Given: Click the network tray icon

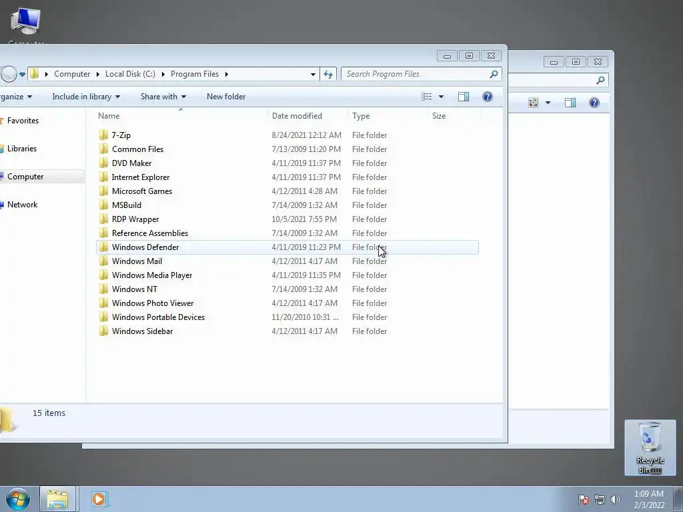Looking at the screenshot, I should (x=600, y=499).
